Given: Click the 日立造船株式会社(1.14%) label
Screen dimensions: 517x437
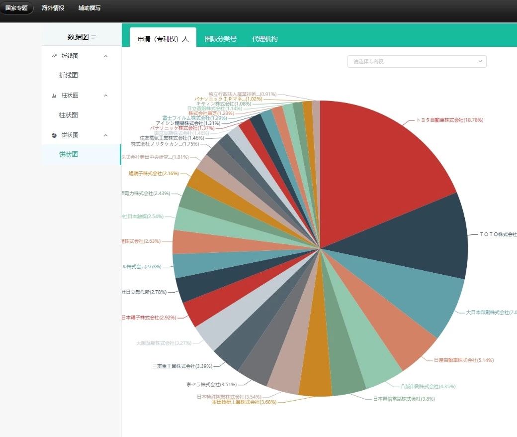Looking at the screenshot, I should click(x=214, y=109).
